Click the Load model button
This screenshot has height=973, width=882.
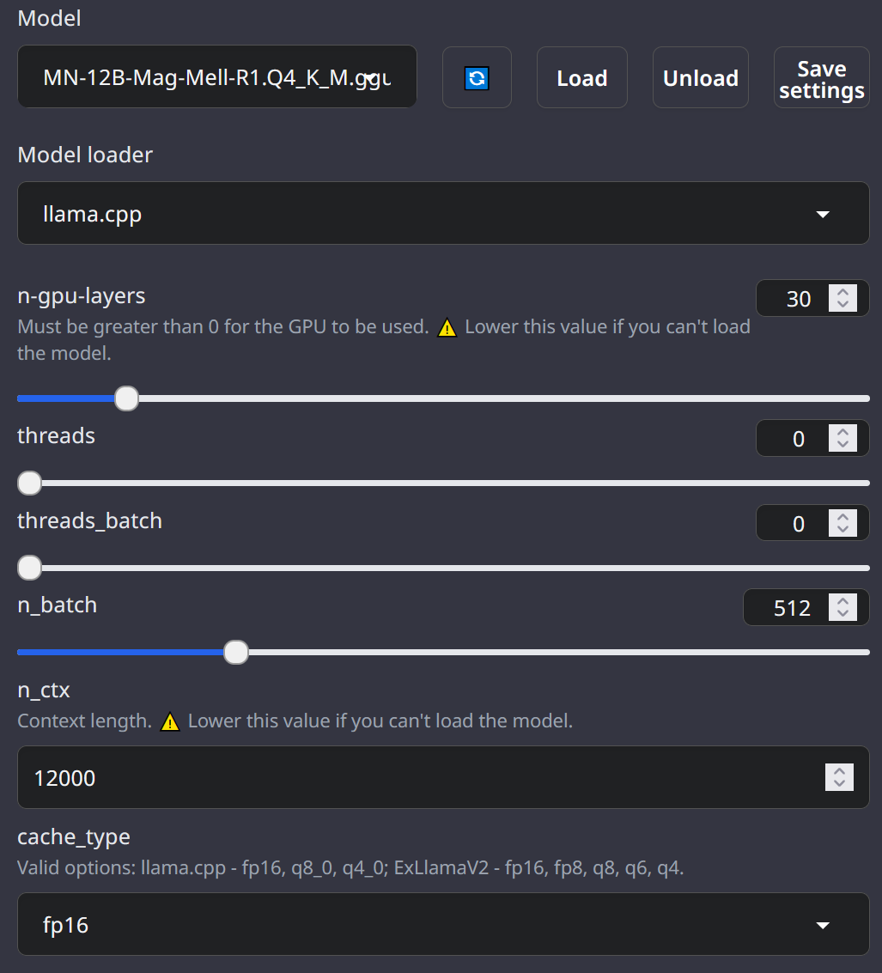(581, 78)
